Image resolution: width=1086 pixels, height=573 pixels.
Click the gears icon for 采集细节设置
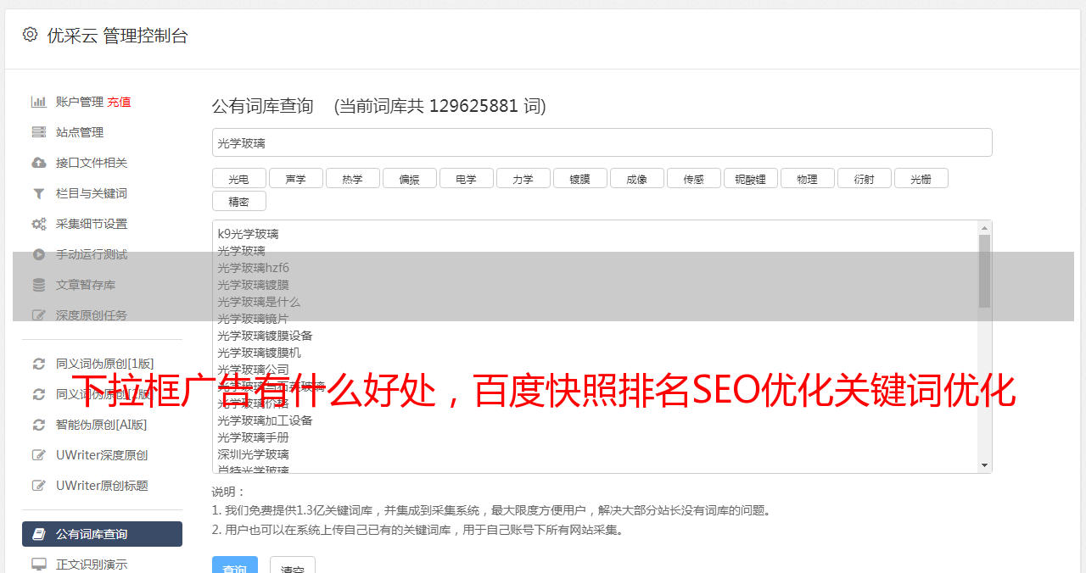[x=38, y=224]
